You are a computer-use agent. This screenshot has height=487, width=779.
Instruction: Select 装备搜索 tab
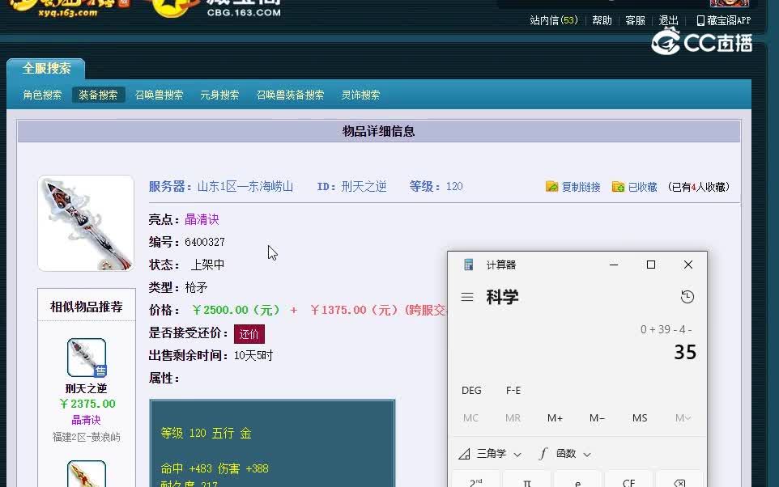98,95
